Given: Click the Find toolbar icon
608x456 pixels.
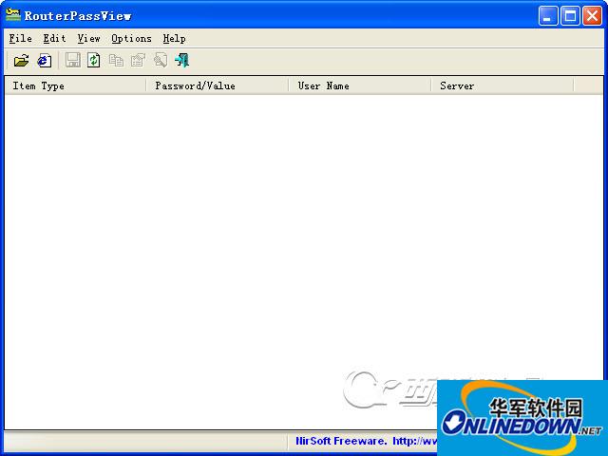Looking at the screenshot, I should click(160, 61).
